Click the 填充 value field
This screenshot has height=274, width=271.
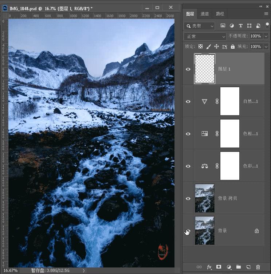coord(256,47)
